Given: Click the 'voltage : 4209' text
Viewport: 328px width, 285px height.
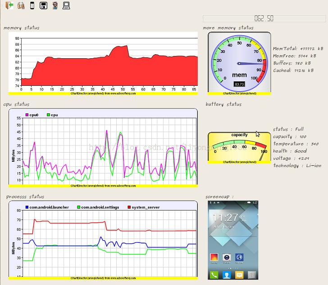Looking at the screenshot, I should [291, 158].
